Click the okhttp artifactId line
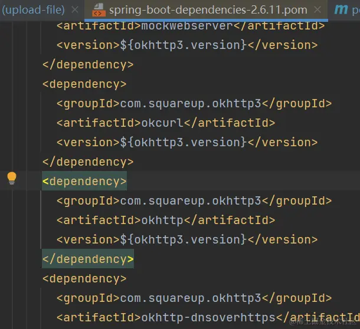 pyautogui.click(x=166, y=221)
